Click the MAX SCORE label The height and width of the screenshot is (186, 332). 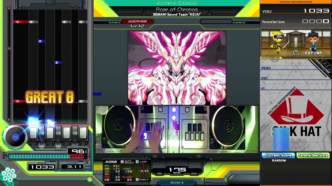point(270,58)
